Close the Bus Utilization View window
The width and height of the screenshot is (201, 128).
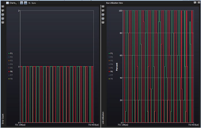tap(199, 3)
